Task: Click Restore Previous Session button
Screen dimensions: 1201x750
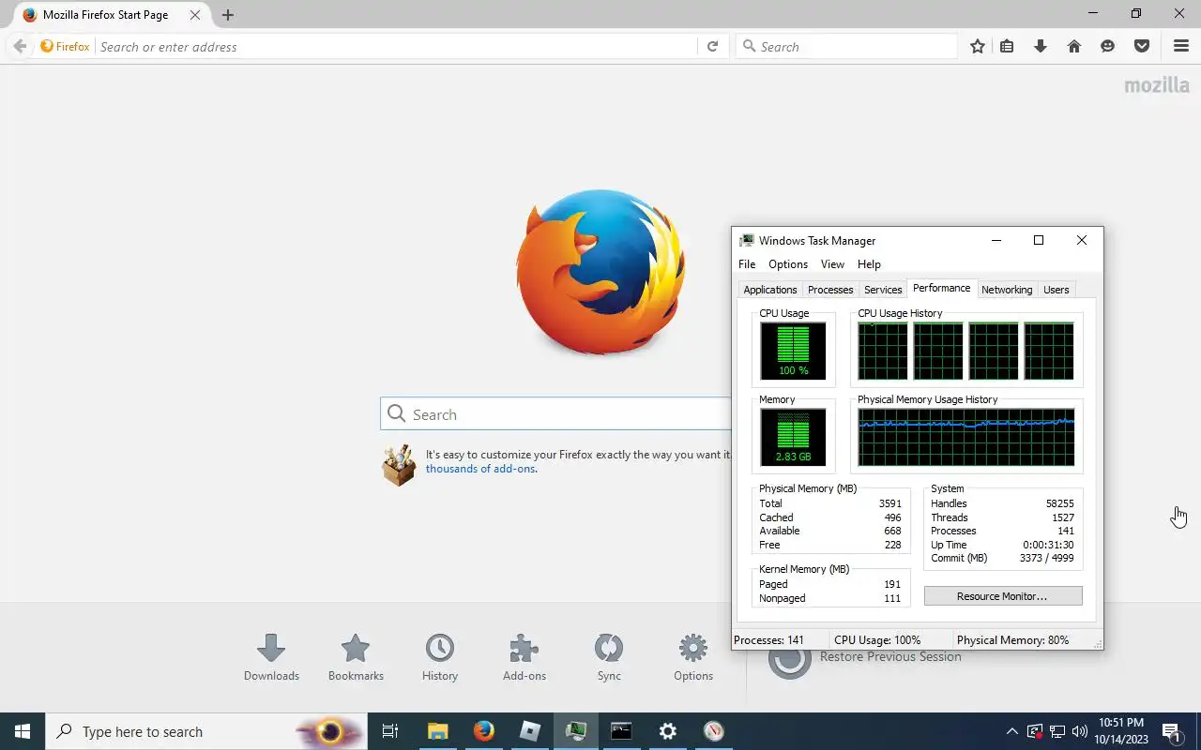Action: (865, 658)
